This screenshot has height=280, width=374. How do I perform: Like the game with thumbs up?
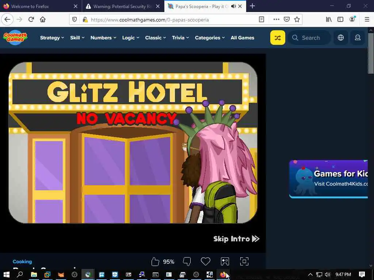tap(155, 262)
